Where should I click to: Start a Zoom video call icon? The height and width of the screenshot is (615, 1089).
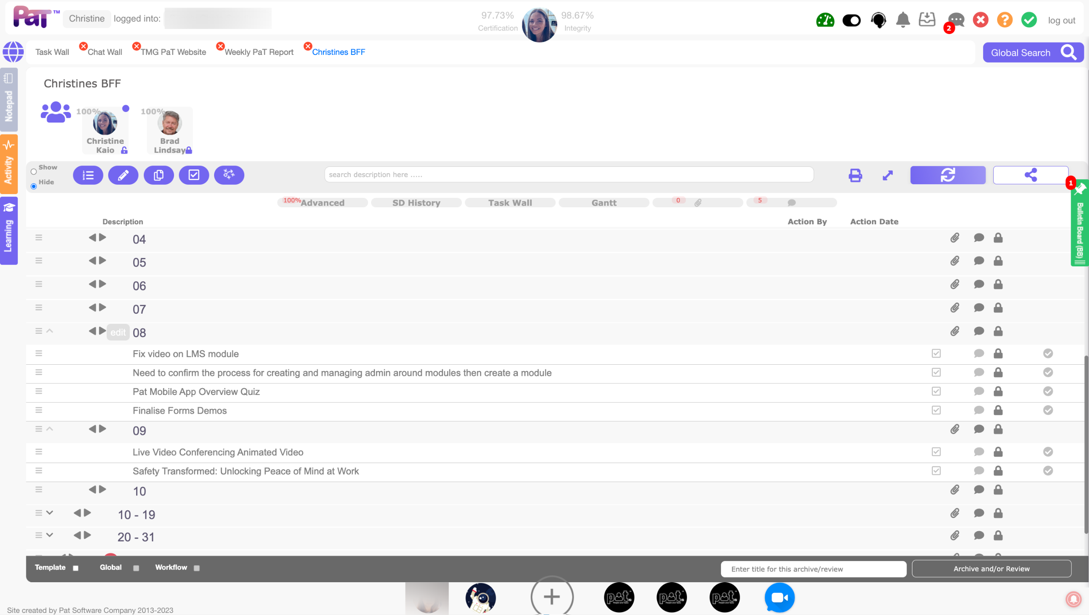(779, 598)
